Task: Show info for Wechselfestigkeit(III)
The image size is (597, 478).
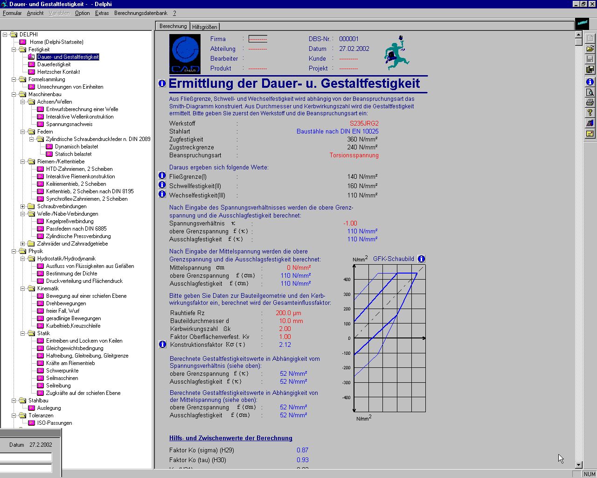Action: tap(162, 194)
